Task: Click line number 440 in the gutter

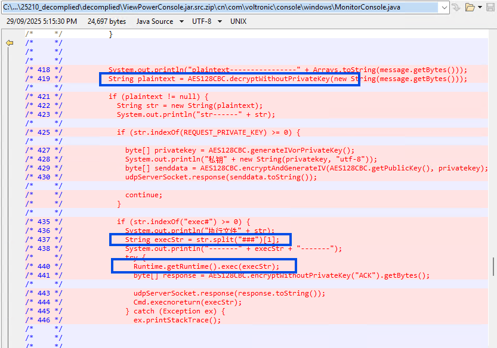Action: 44,266
